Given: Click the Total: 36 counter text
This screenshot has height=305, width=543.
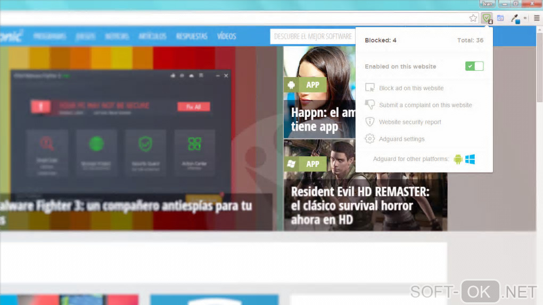Looking at the screenshot, I should point(470,40).
